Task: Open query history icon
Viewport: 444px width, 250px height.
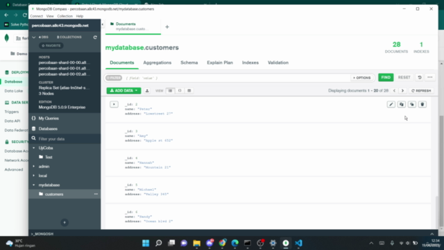Action: [420, 77]
